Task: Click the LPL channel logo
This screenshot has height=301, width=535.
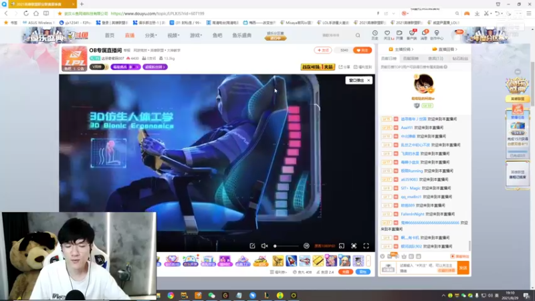Action: 74,59
